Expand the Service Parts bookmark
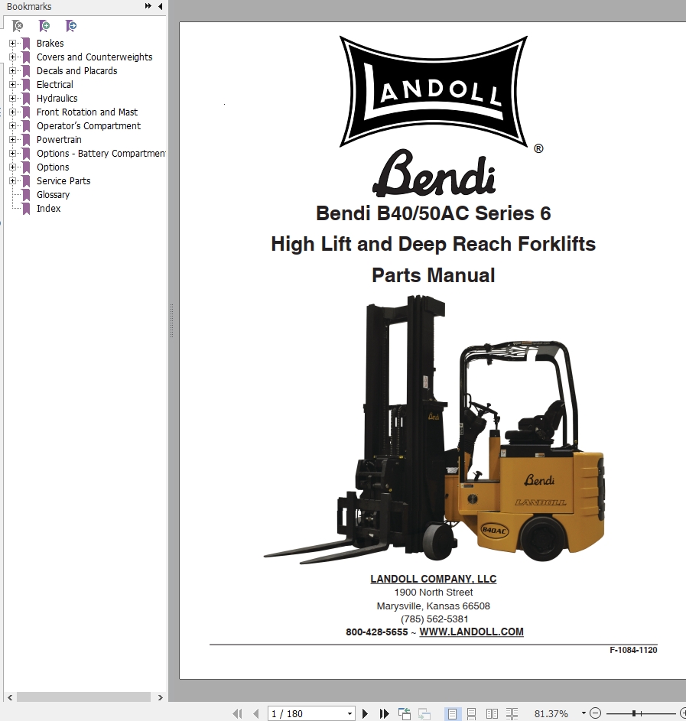The image size is (686, 721). [12, 181]
